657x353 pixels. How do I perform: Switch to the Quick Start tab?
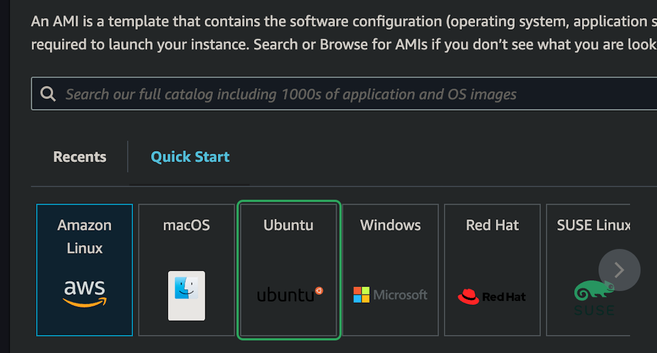(x=190, y=157)
